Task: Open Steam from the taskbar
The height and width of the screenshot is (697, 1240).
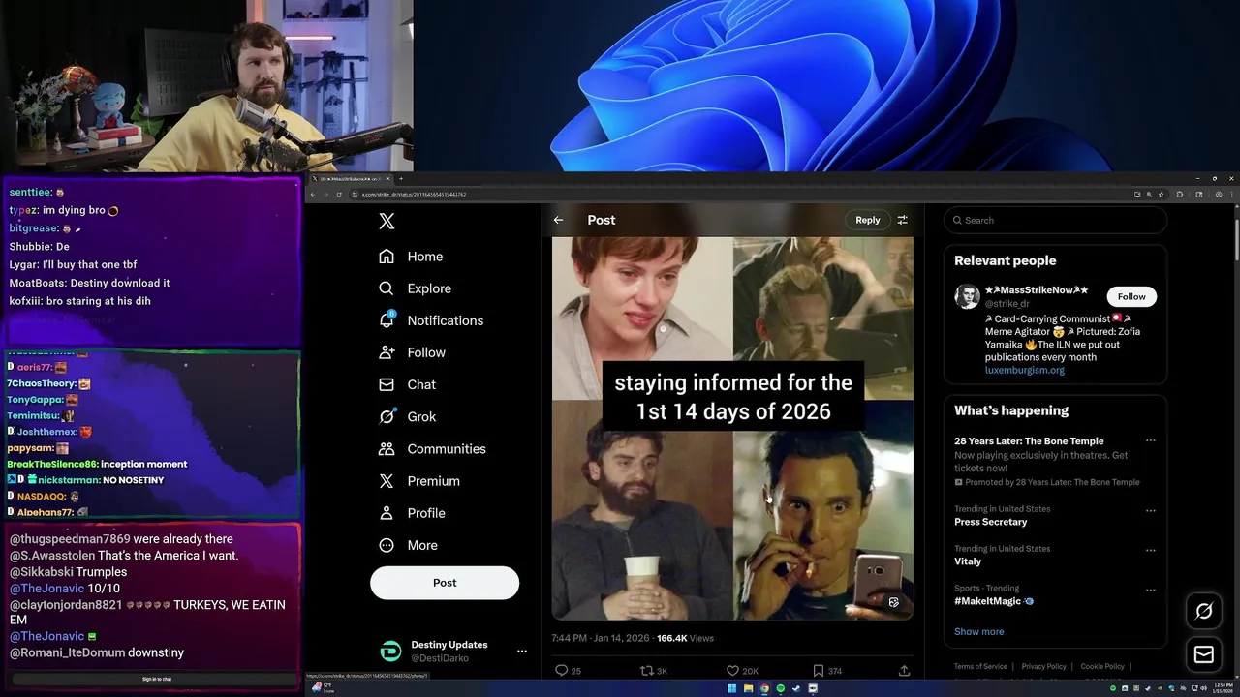Action: [796, 688]
